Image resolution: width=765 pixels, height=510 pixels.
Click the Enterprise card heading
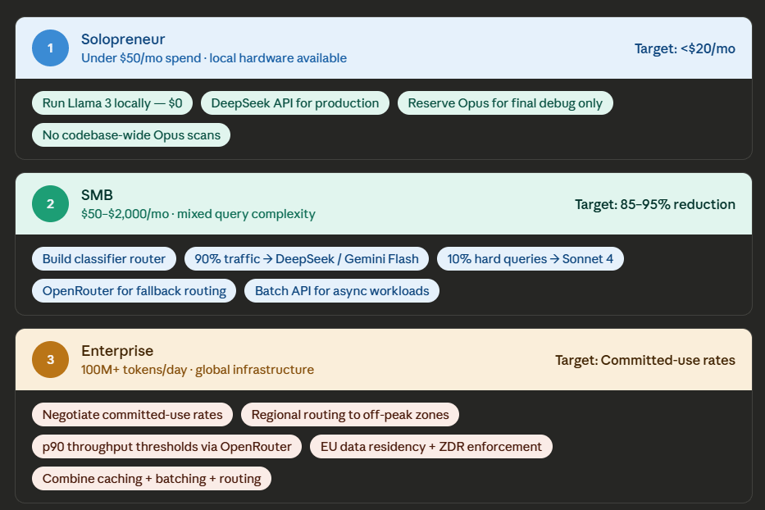click(x=117, y=350)
